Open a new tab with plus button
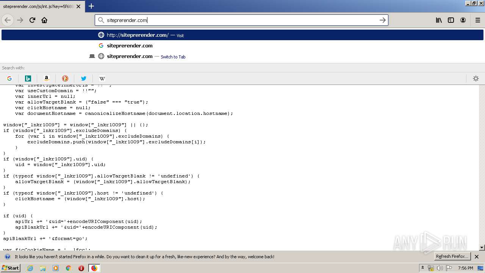 coord(91,6)
